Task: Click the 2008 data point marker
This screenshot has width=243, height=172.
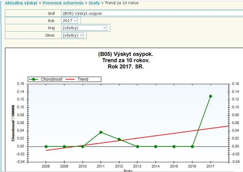Action: click(x=46, y=146)
